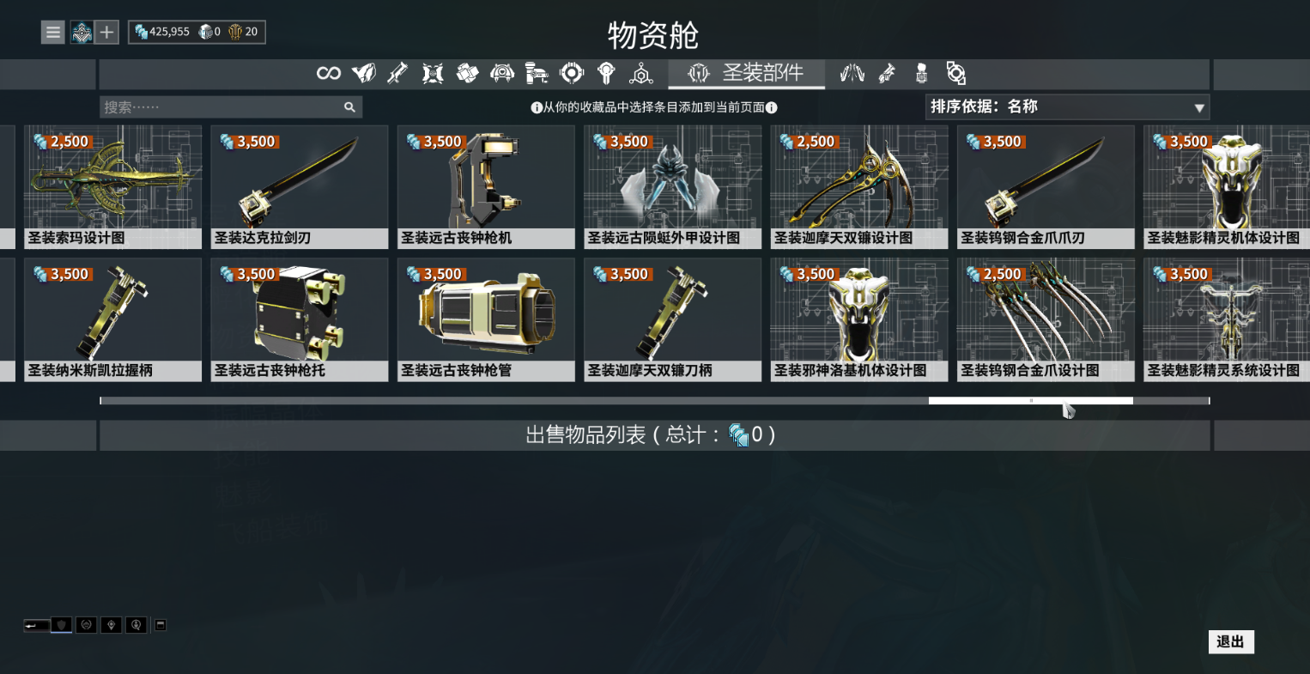Open the map-pin region chat tab
This screenshot has width=1310, height=674.
point(111,625)
